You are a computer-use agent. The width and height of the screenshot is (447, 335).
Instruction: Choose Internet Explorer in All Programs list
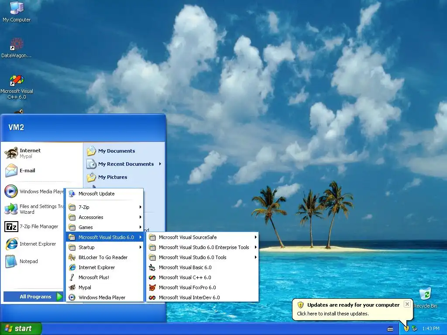coord(105,267)
